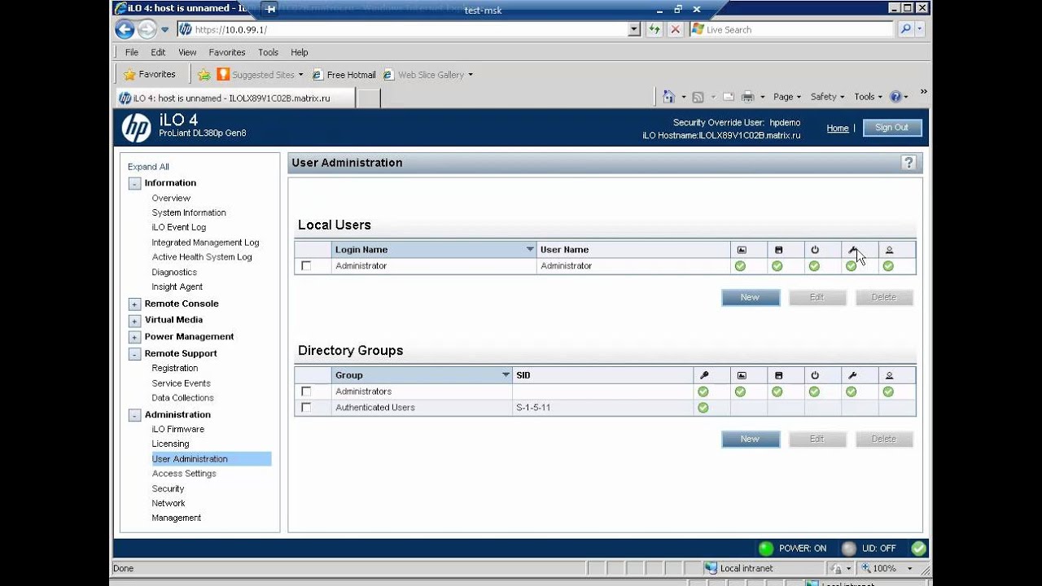Click the Print icon in command bar

tap(747, 97)
